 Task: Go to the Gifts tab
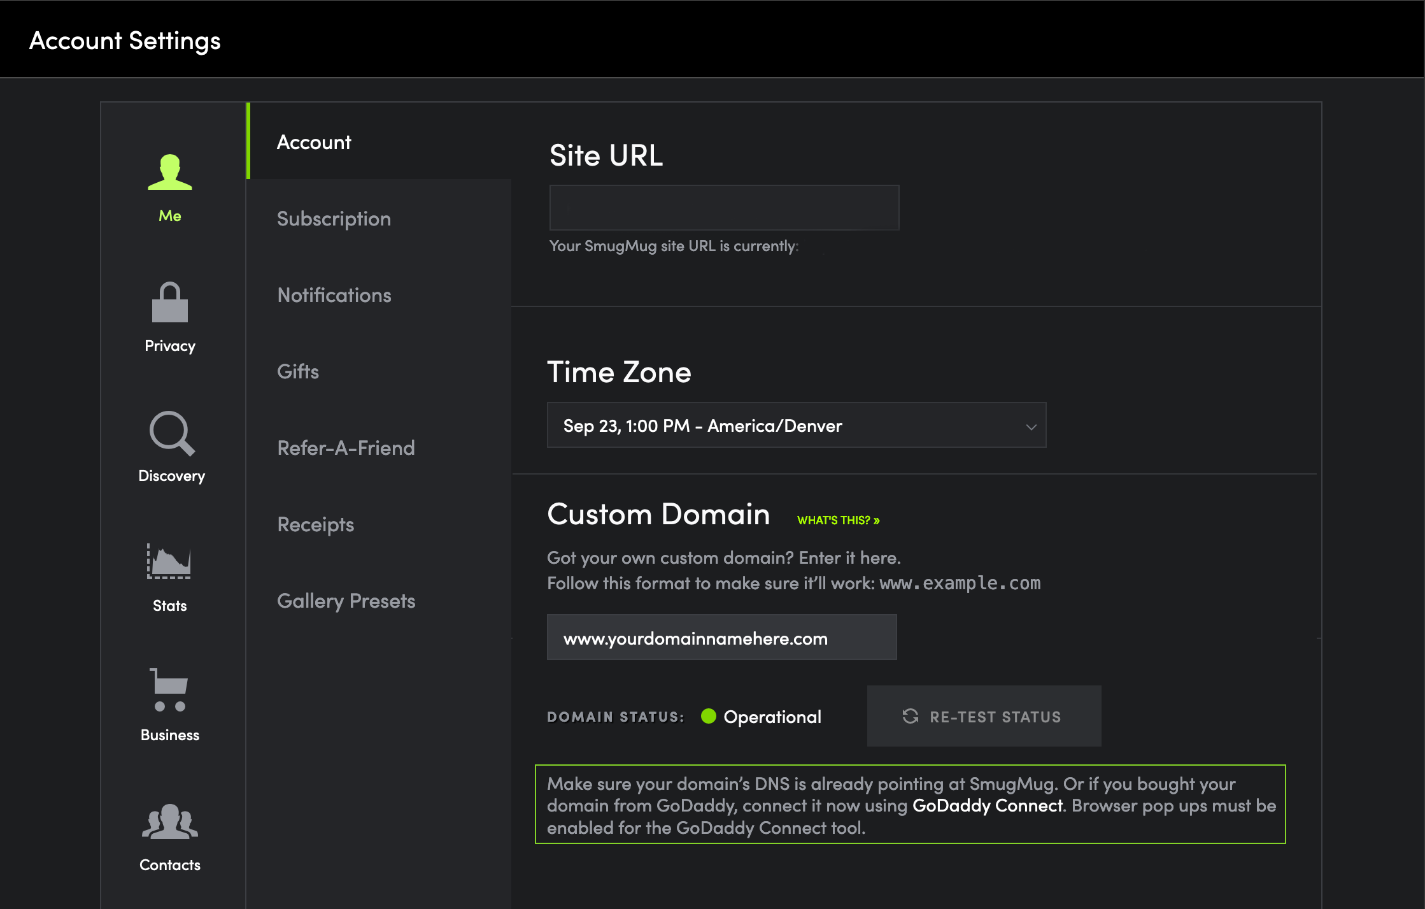point(379,371)
